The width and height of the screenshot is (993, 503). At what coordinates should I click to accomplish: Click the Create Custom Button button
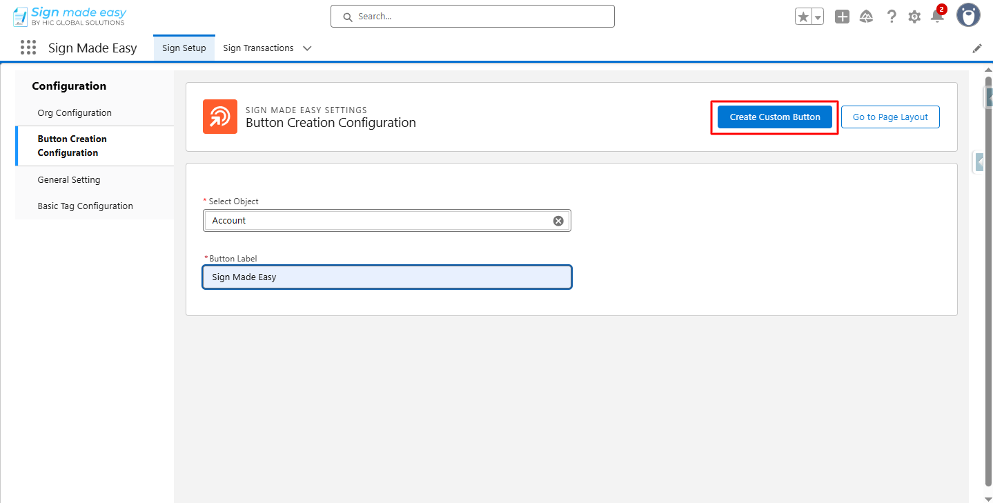(775, 117)
